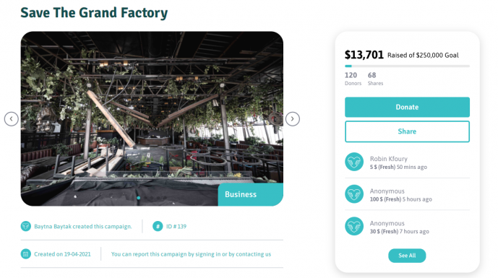
Task: Click heart-hands icon beside Robin Kfoury
Action: click(x=354, y=162)
